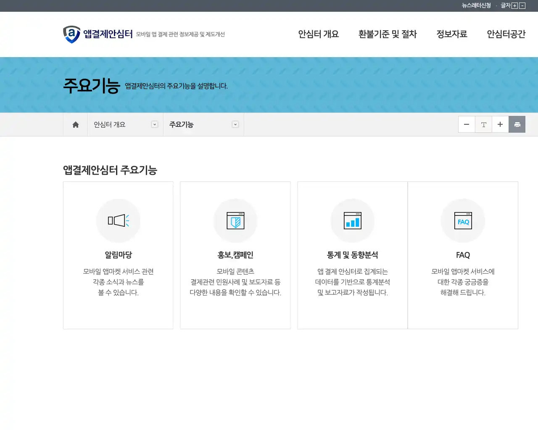Click text '해결해 드립니다.'
This screenshot has width=538, height=430.
point(463,293)
